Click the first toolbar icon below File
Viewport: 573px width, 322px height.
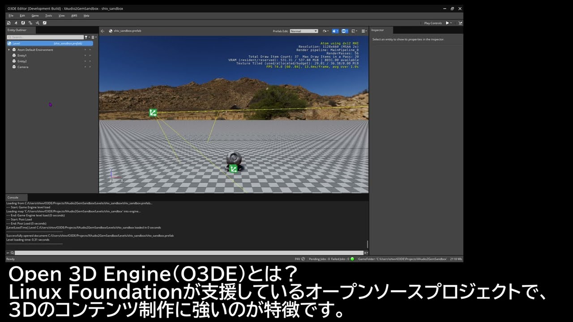[x=9, y=23]
